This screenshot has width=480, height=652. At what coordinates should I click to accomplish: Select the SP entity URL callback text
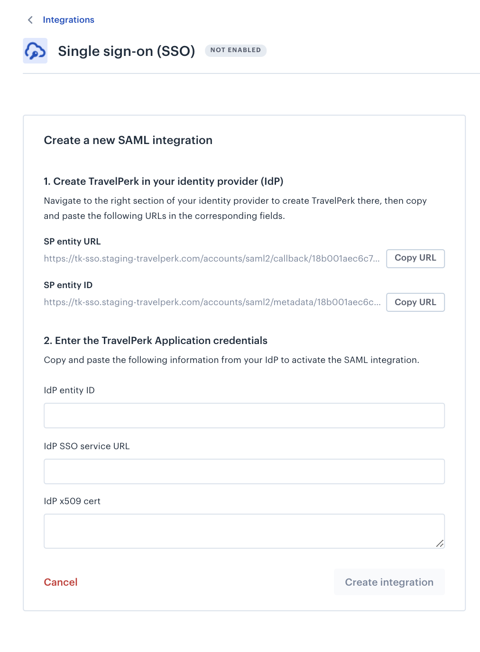coord(212,259)
